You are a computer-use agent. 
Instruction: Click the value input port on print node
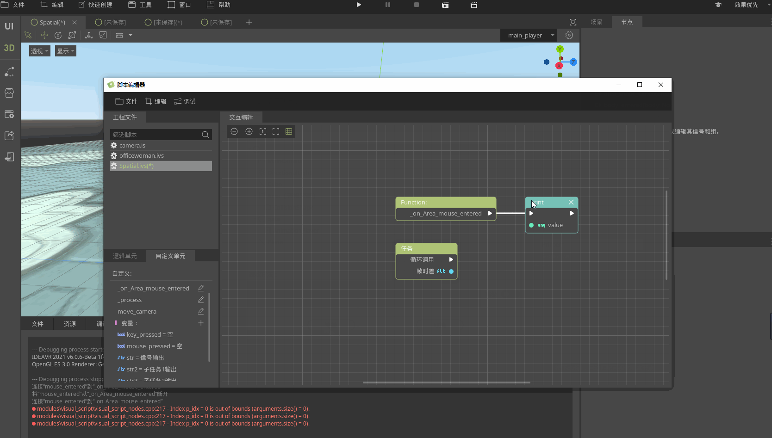[x=531, y=225]
